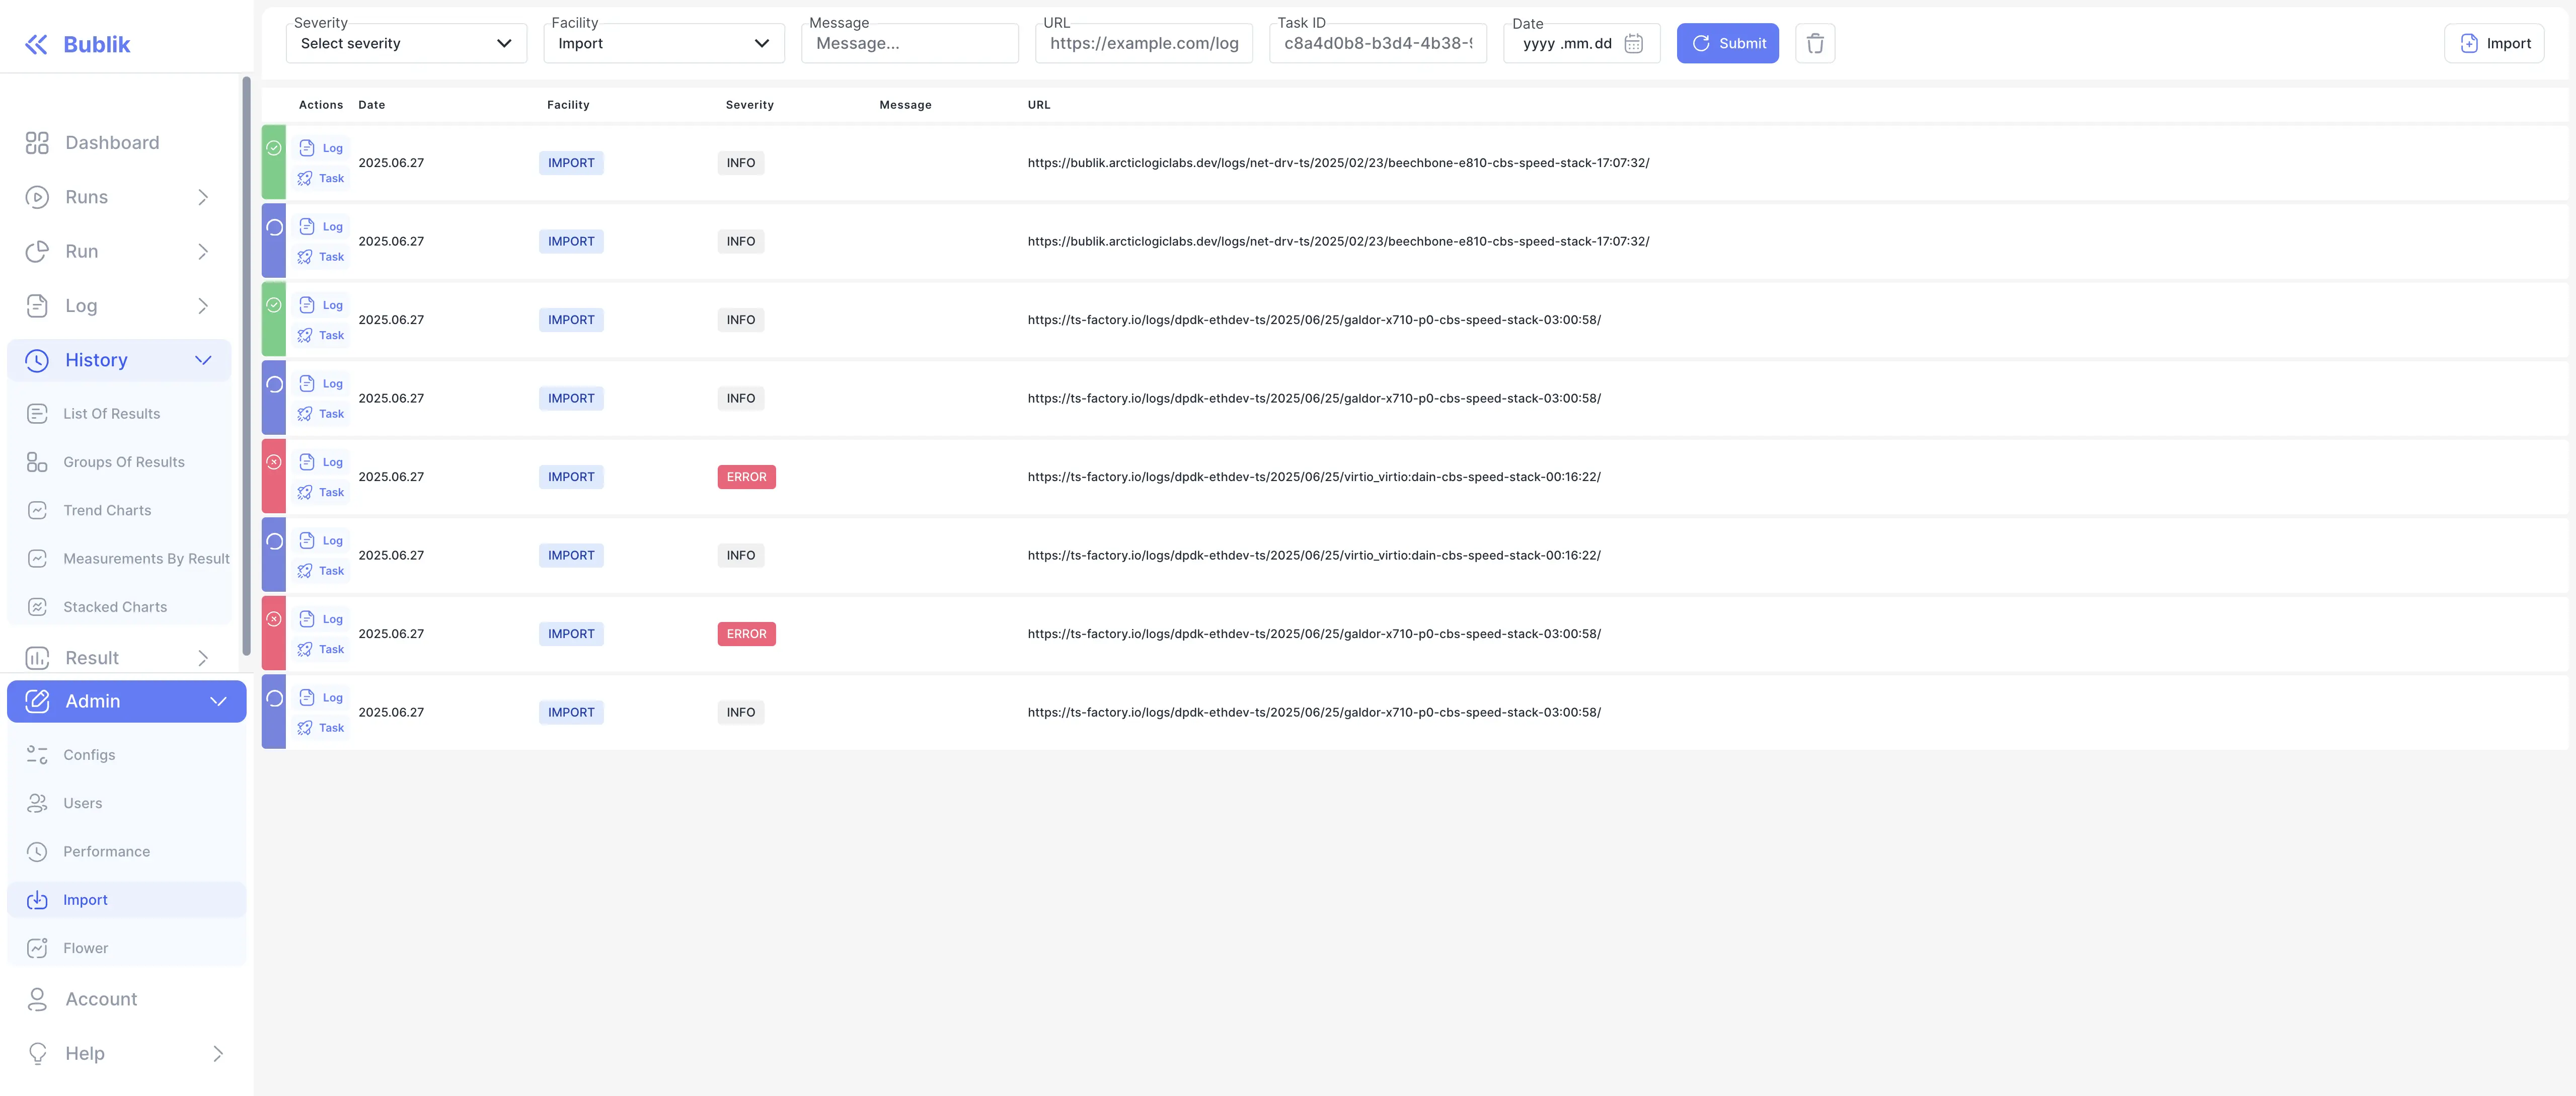Go to the Account page

click(101, 999)
